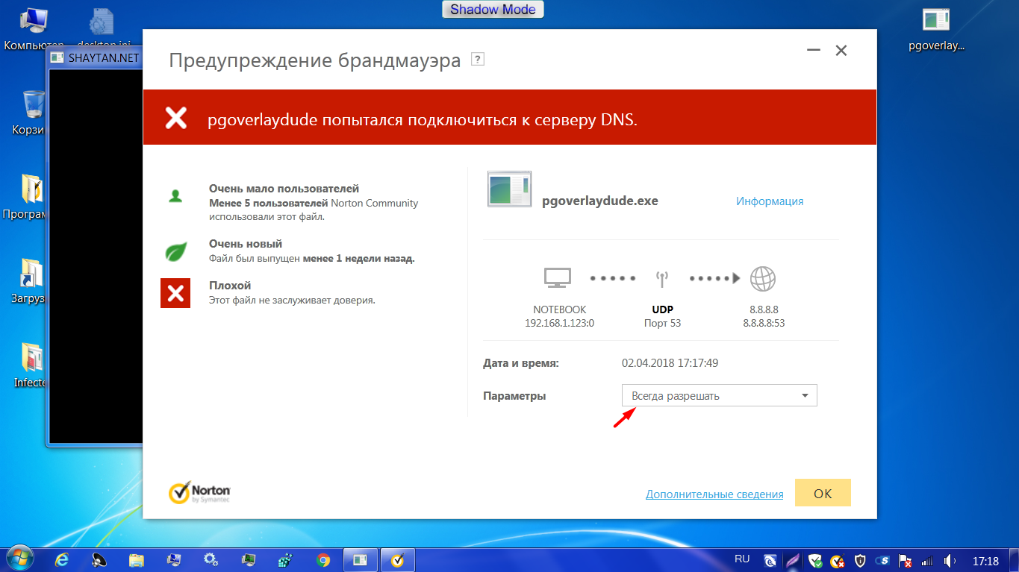Open Windows Explorer folder icon in taskbar
The height and width of the screenshot is (572, 1019).
(x=137, y=559)
